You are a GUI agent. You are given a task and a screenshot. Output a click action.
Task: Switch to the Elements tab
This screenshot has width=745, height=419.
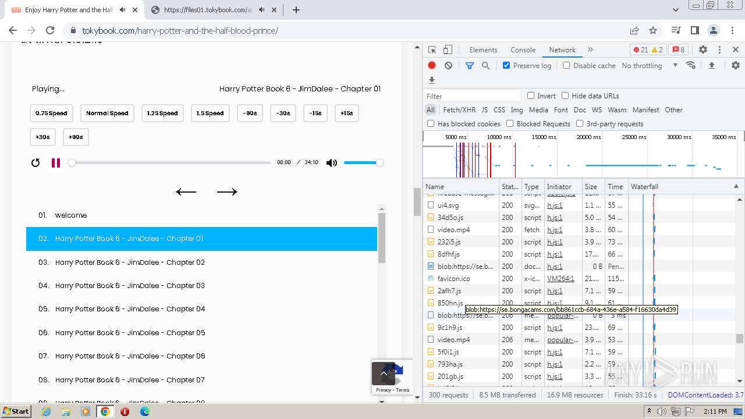tap(483, 50)
